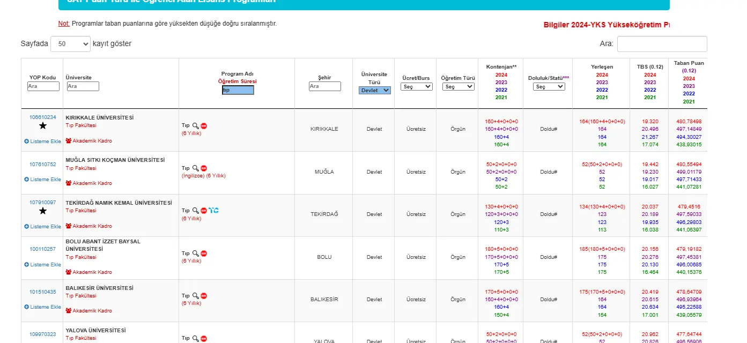The height and width of the screenshot is (343, 747).
Task: Open Akademik Kadro for Bolu Abant İzzet Baysal
Action: (x=89, y=272)
